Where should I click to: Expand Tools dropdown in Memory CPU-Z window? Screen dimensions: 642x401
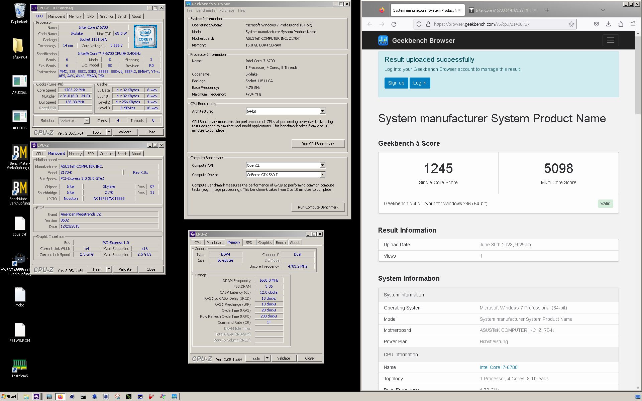coord(267,358)
